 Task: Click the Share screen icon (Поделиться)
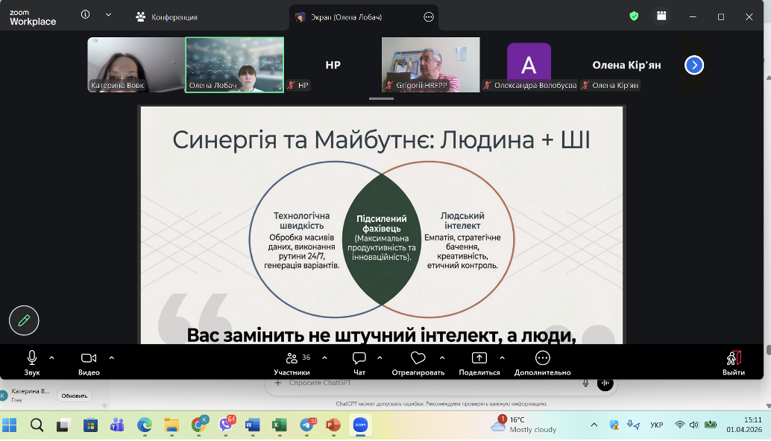point(479,358)
